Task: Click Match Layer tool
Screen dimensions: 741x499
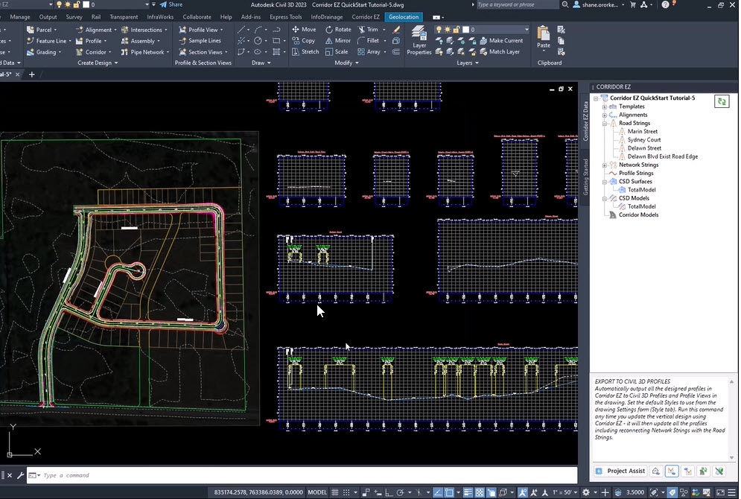Action: (x=500, y=52)
